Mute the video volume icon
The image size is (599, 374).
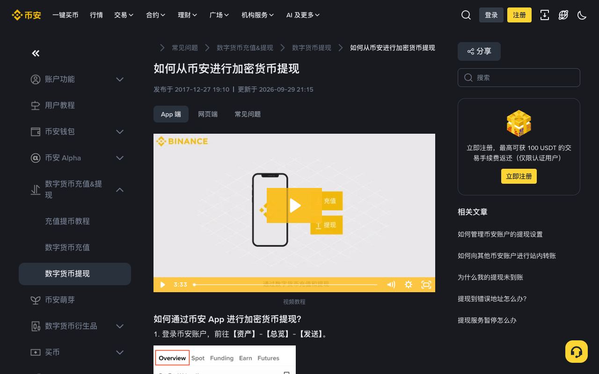tap(391, 284)
